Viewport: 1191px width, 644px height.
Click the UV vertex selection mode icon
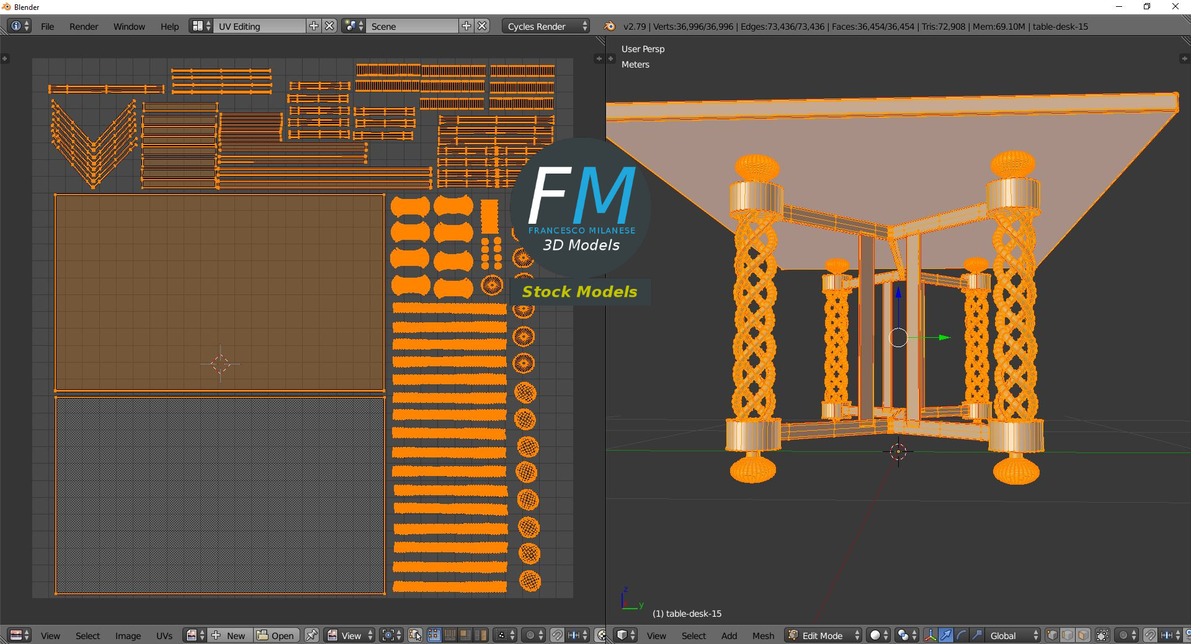click(434, 635)
